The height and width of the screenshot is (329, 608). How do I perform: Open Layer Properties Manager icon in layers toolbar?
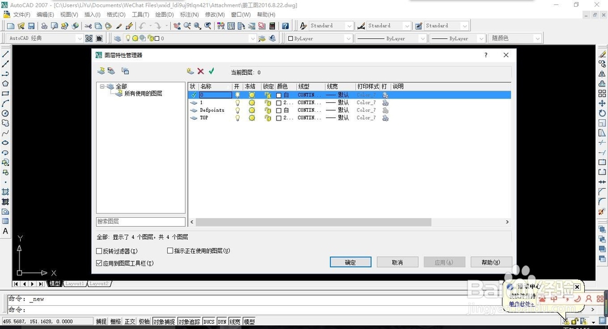coord(117,38)
